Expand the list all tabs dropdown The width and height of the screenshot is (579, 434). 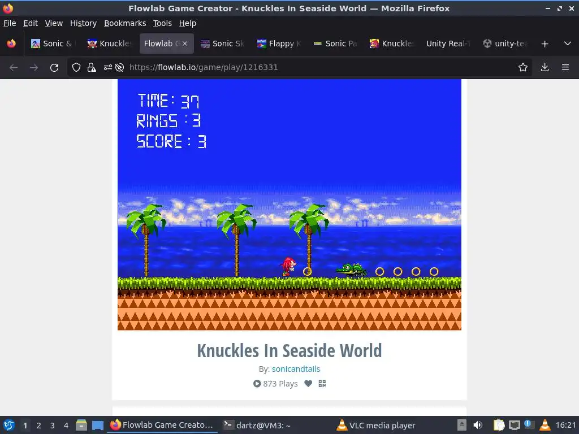(568, 44)
